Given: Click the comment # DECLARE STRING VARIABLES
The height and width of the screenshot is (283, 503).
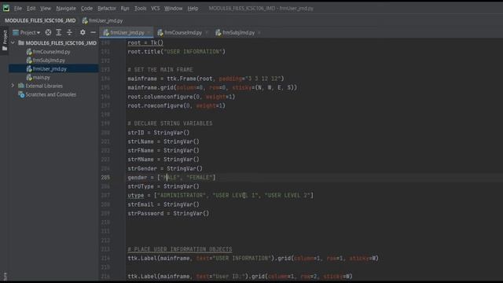Looking at the screenshot, I should [170, 123].
